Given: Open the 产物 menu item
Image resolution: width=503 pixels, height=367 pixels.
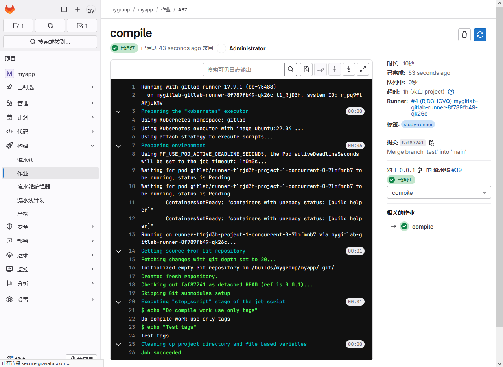Looking at the screenshot, I should (50, 214).
